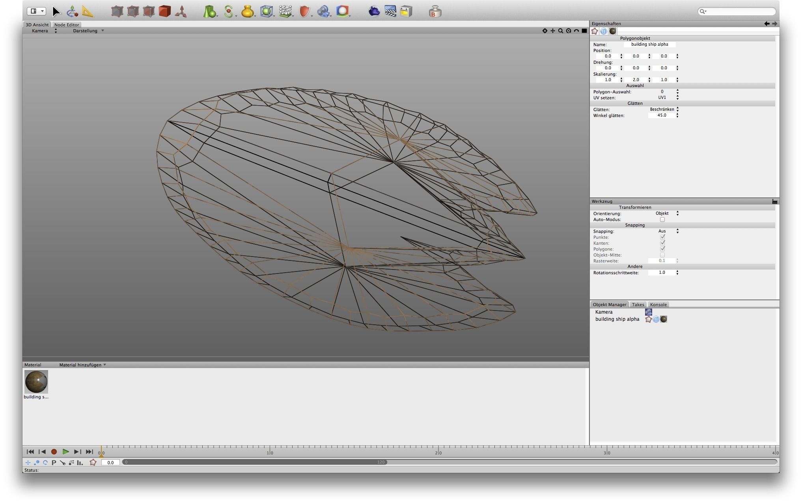The image size is (802, 504).
Task: Toggle the Kanten snapping checkbox
Action: tap(662, 243)
